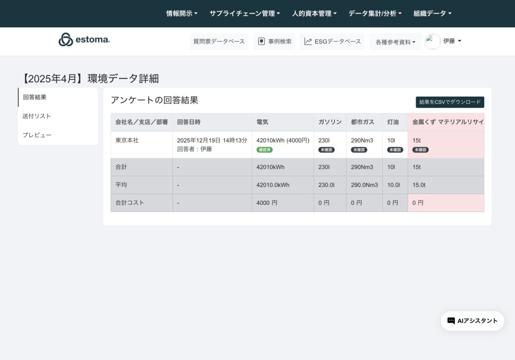This screenshot has width=515, height=360.
Task: Switch to the プレビュー sidebar tab
Action: pyautogui.click(x=37, y=135)
